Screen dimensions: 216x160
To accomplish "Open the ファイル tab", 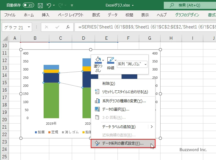I will pyautogui.click(x=10, y=15).
